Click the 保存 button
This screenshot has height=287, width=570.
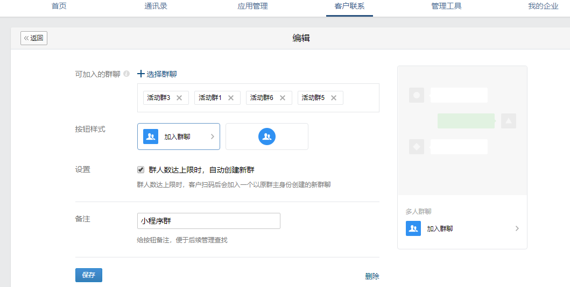(x=89, y=275)
